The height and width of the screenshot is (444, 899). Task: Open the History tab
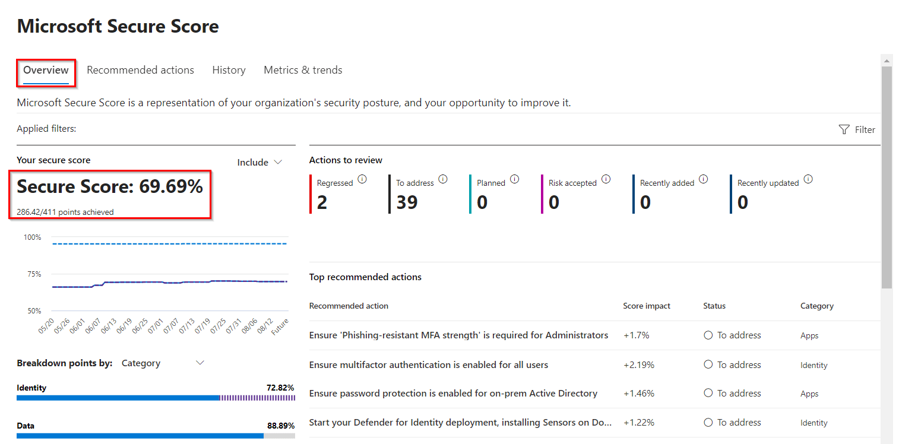tap(229, 69)
